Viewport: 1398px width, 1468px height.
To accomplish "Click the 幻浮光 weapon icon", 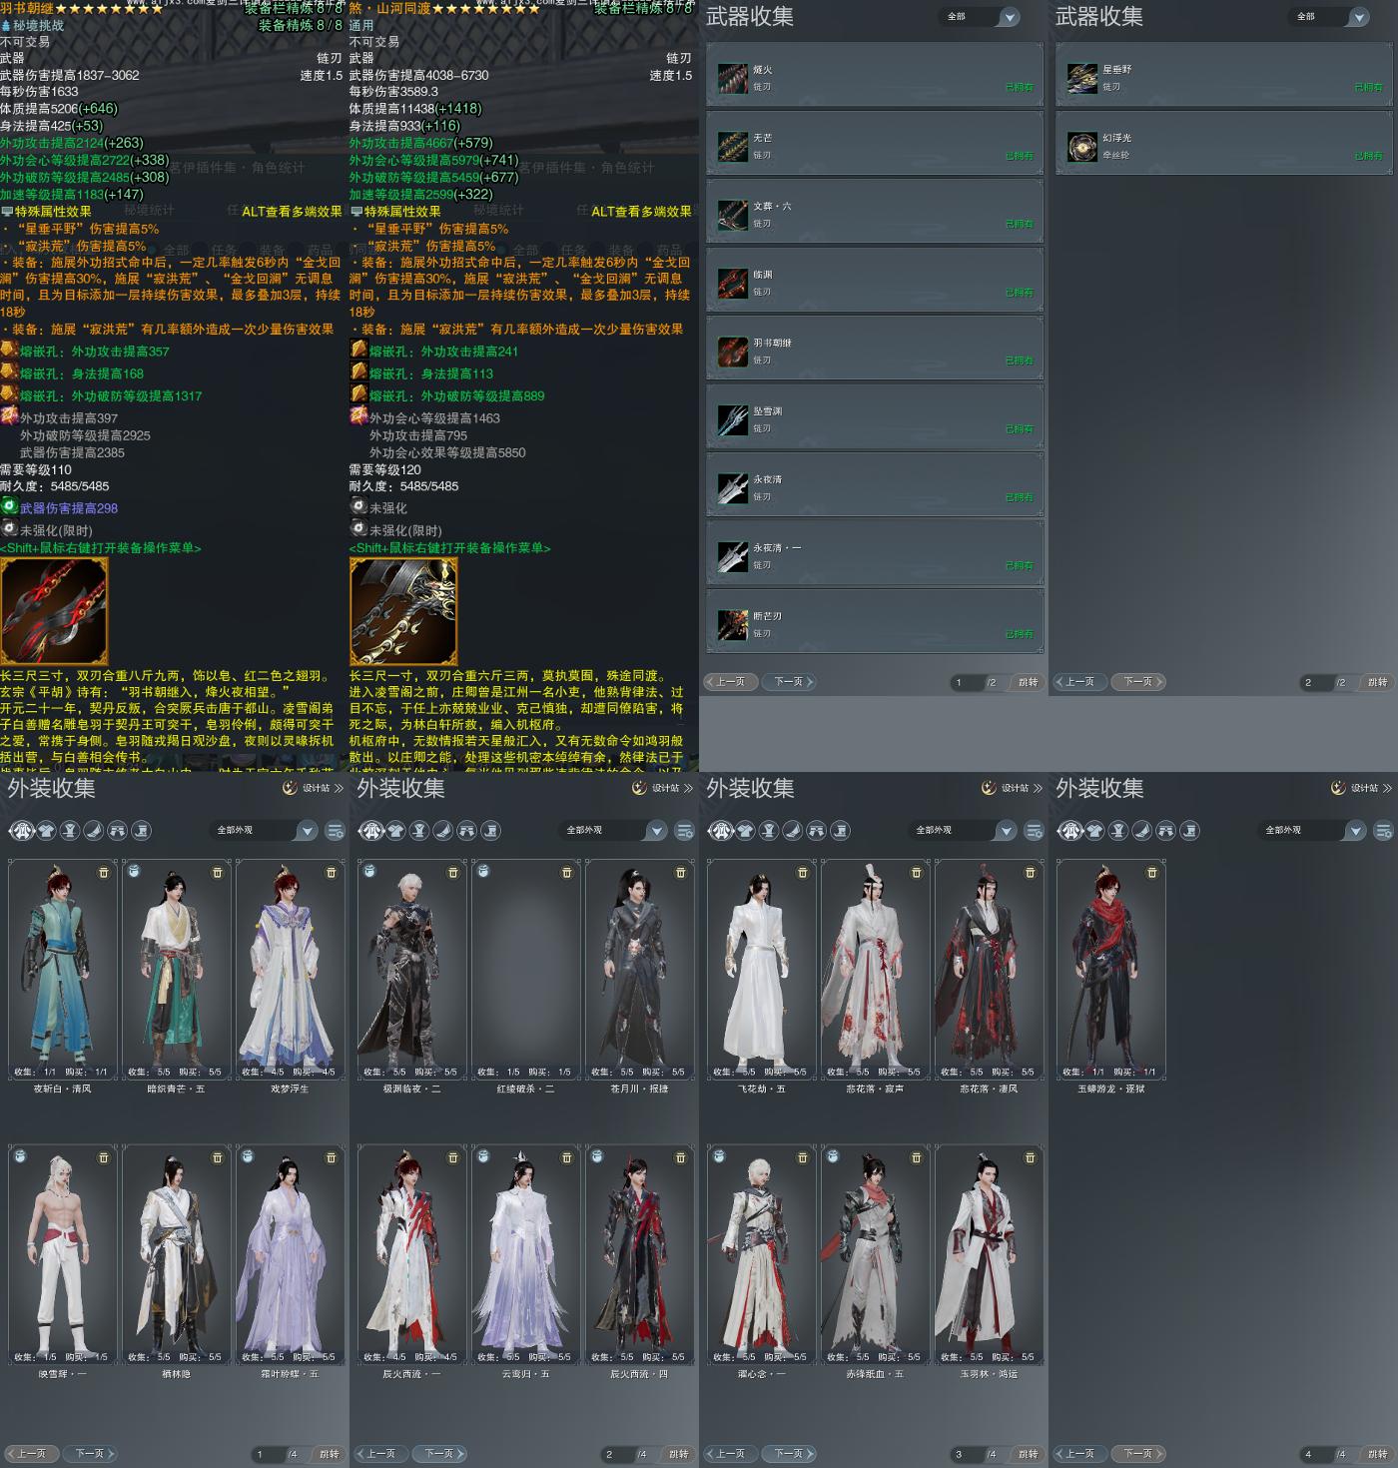I will coord(1081,146).
